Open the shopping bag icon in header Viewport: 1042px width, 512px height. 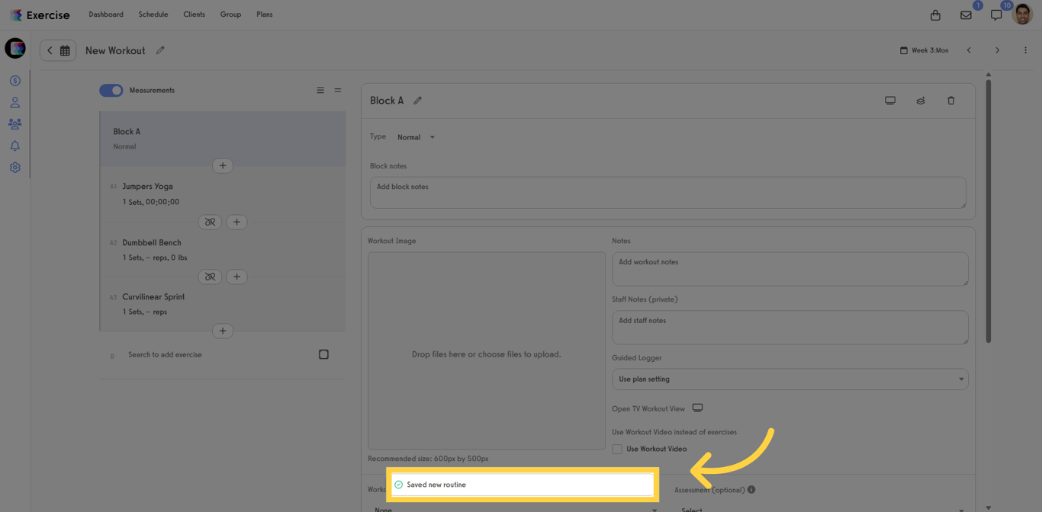pyautogui.click(x=935, y=15)
